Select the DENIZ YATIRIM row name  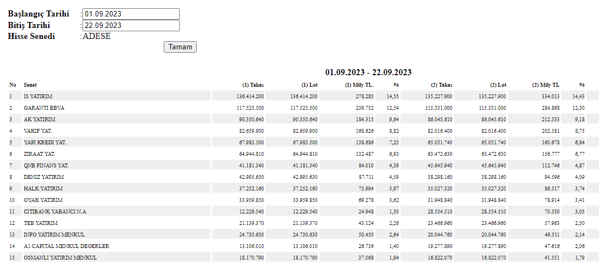[43, 177]
